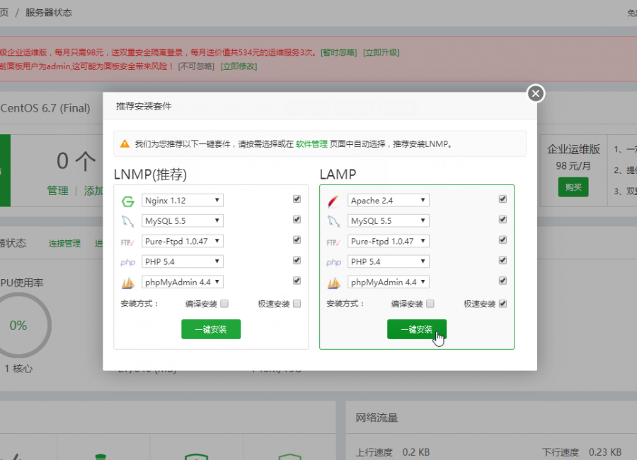
Task: Click the Nginx logo icon in LNMP
Action: coord(128,201)
